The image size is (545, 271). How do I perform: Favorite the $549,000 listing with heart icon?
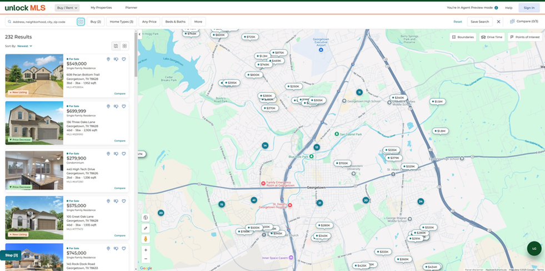[x=124, y=59]
